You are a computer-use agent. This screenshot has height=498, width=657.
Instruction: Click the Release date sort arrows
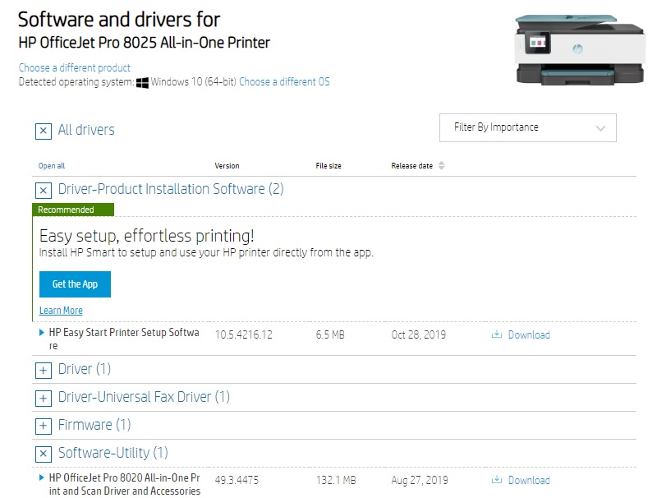pyautogui.click(x=441, y=166)
